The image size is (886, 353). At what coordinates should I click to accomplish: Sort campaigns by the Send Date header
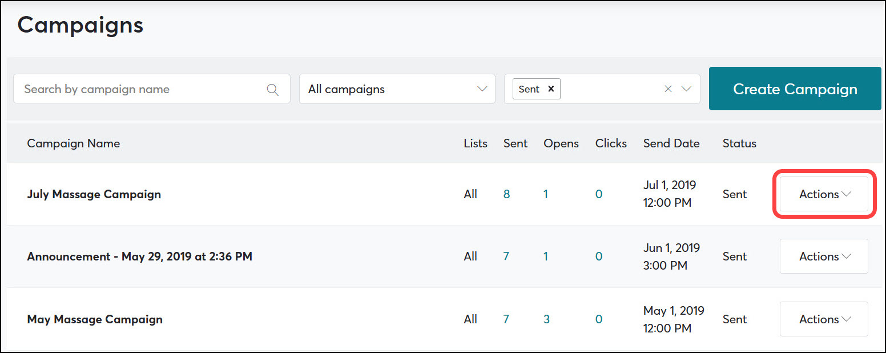pos(671,143)
